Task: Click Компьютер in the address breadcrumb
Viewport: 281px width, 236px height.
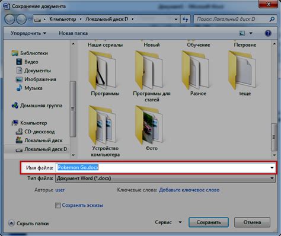Action: click(x=63, y=19)
